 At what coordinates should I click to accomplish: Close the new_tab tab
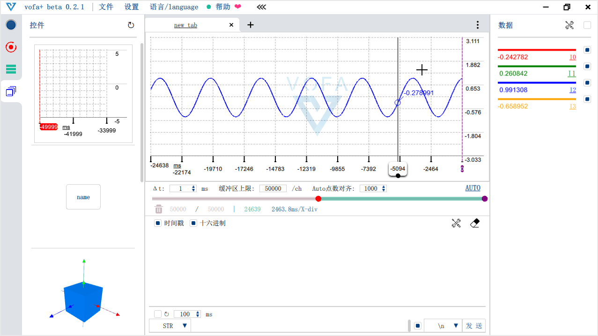point(231,25)
